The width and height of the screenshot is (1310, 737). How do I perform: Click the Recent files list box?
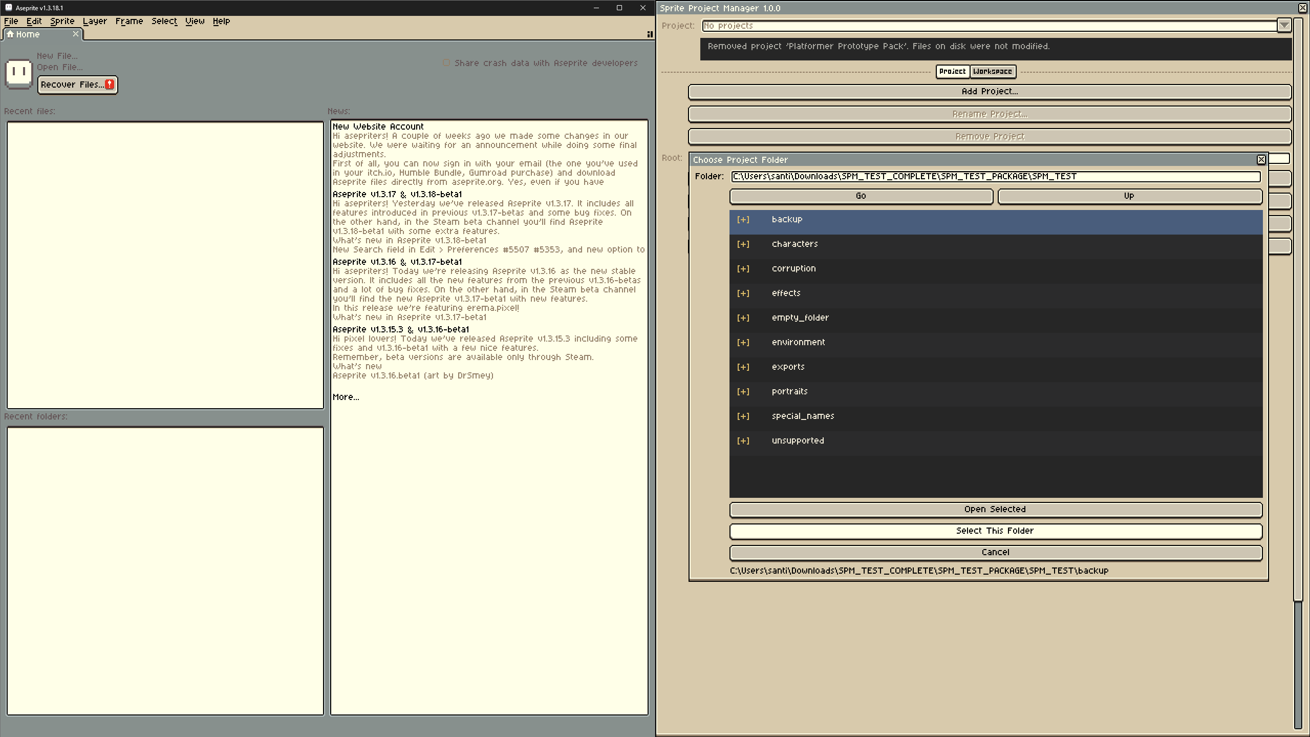tap(165, 265)
